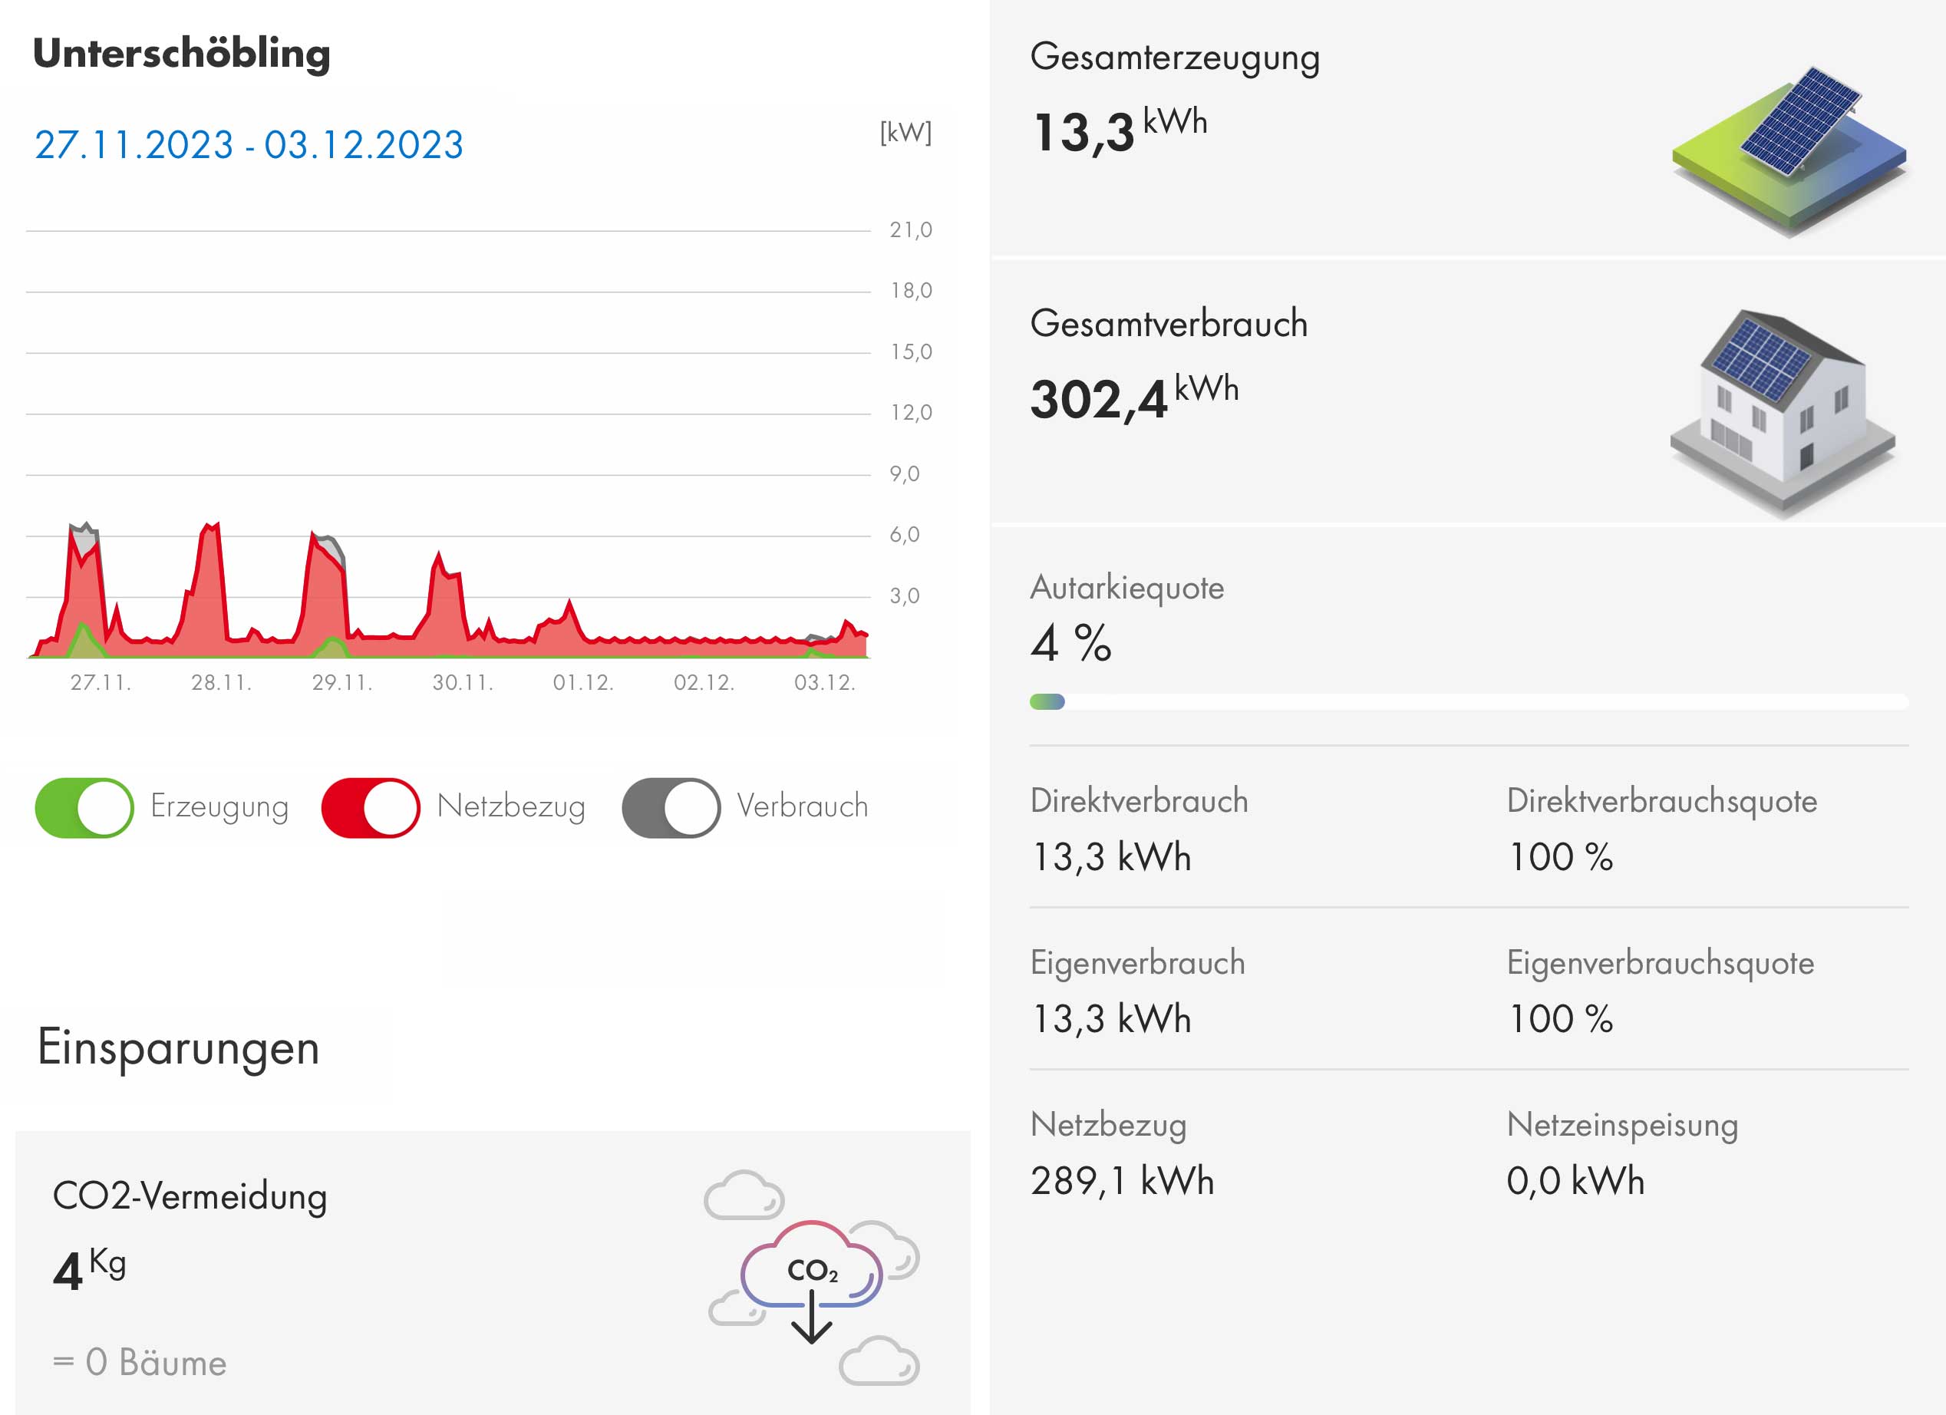Click the 03.12. date label on the axis
Image resolution: width=1946 pixels, height=1415 pixels.
click(x=825, y=683)
